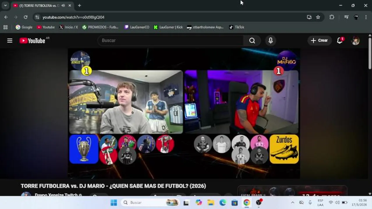This screenshot has height=209, width=372.
Task: Click the tray microphone icon
Action: (x=310, y=203)
